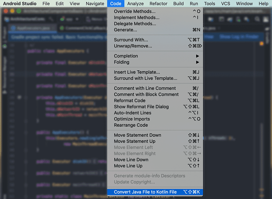Open the Analyze menu
272x199 pixels.
click(135, 4)
